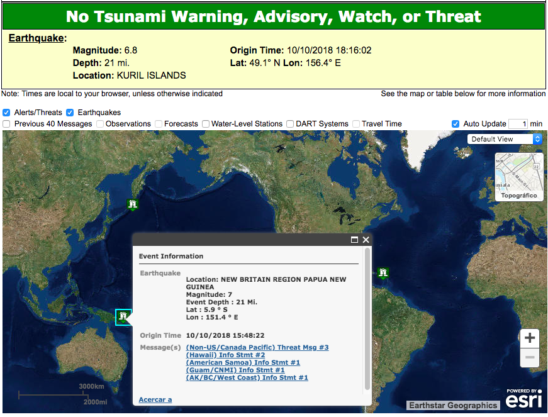This screenshot has width=548, height=417.
Task: Enable the Water-Level Stations checkbox
Action: coord(206,124)
